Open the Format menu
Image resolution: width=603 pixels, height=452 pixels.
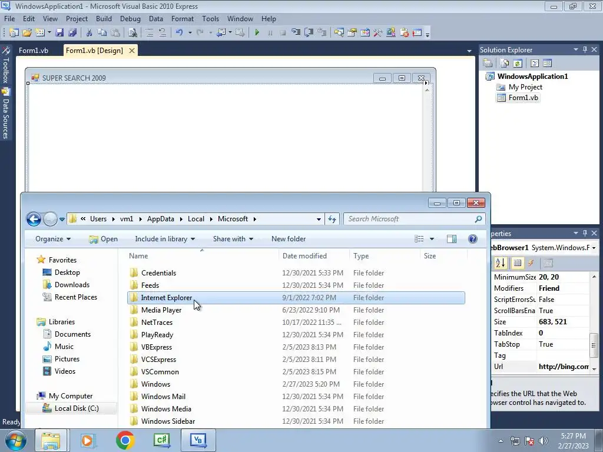(x=183, y=18)
